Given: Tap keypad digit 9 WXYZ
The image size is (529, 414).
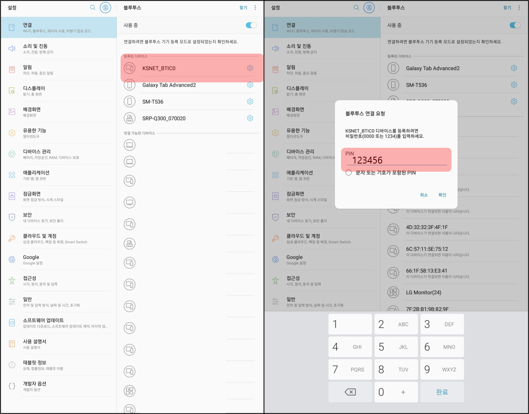Looking at the screenshot, I should pos(442,369).
